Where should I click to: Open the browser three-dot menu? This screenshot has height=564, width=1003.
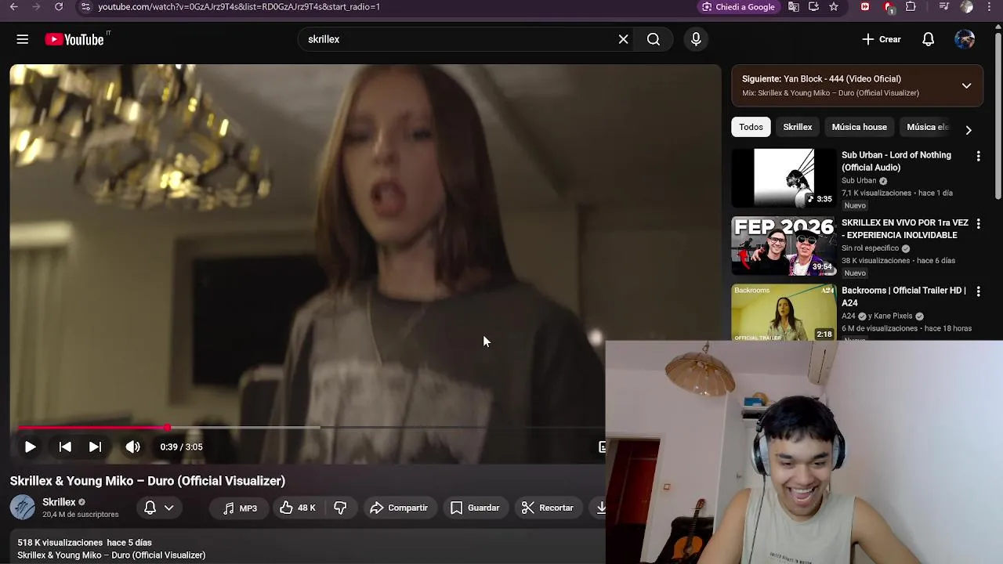click(x=990, y=6)
